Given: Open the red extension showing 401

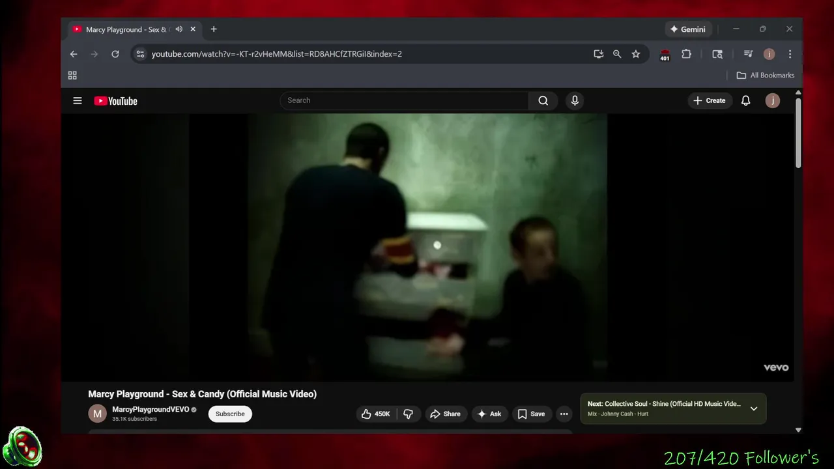Looking at the screenshot, I should pos(665,55).
